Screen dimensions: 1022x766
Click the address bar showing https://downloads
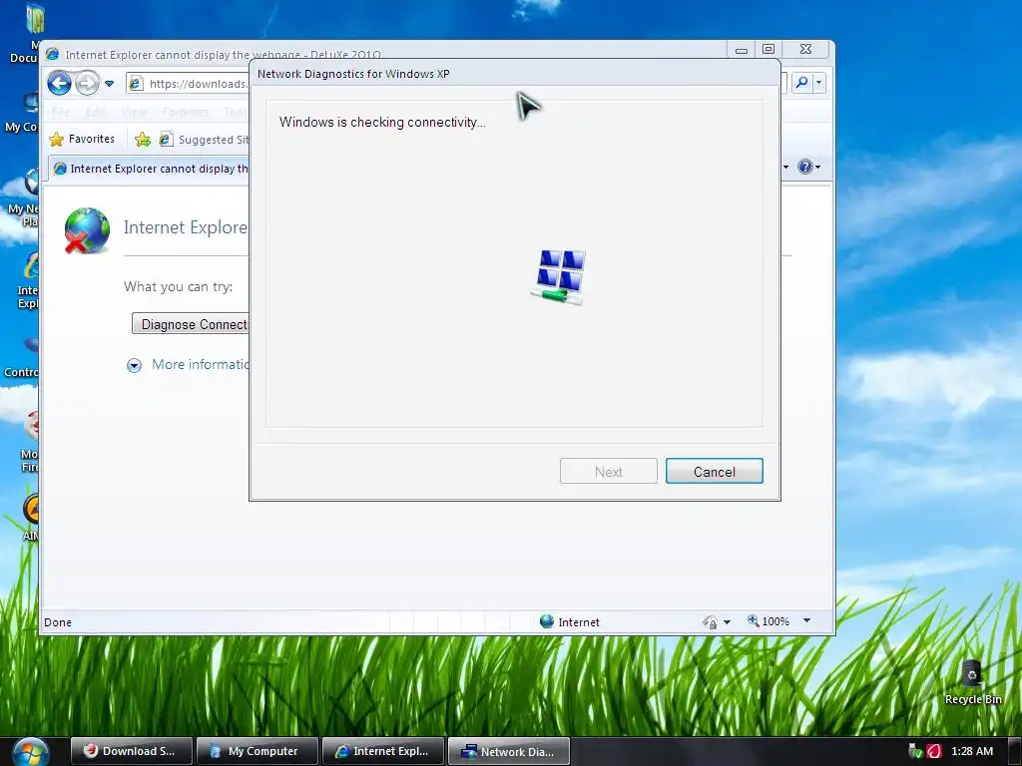[x=188, y=84]
